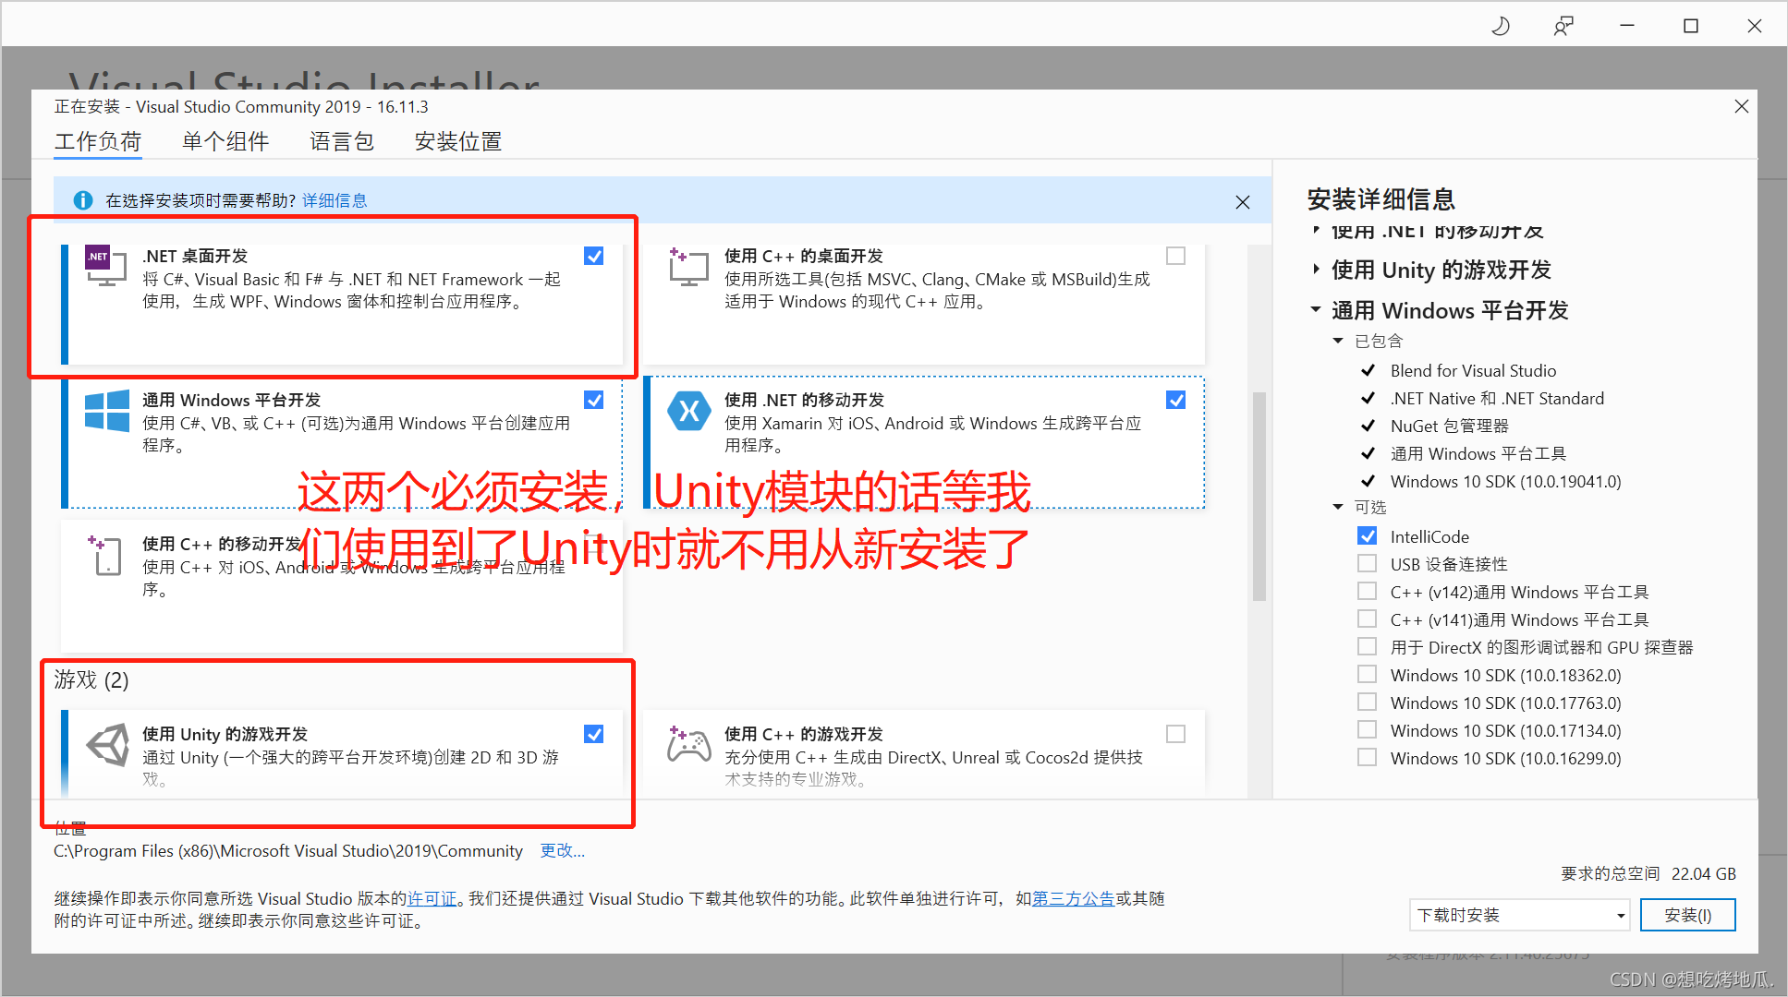Expand 使用 Unity 的游戏开发 details node
Viewport: 1788px width, 997px height.
coord(1316,270)
